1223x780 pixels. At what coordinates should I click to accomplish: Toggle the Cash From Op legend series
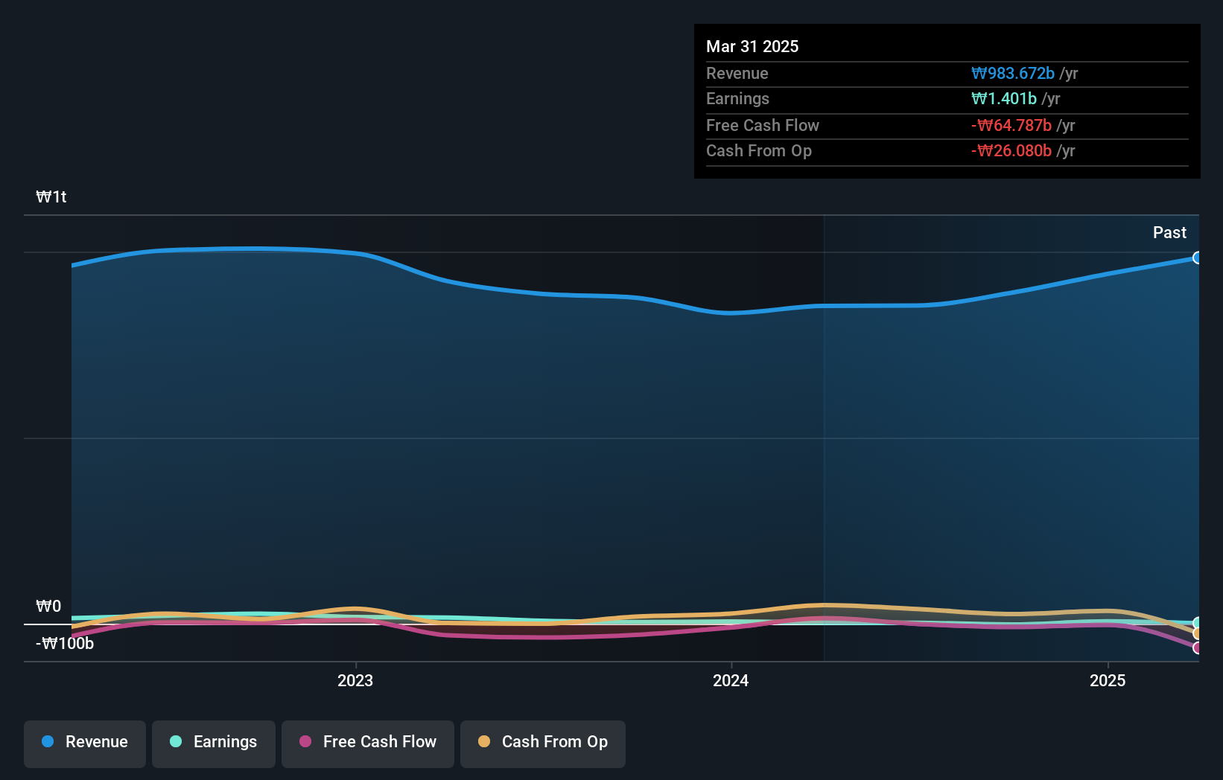543,744
